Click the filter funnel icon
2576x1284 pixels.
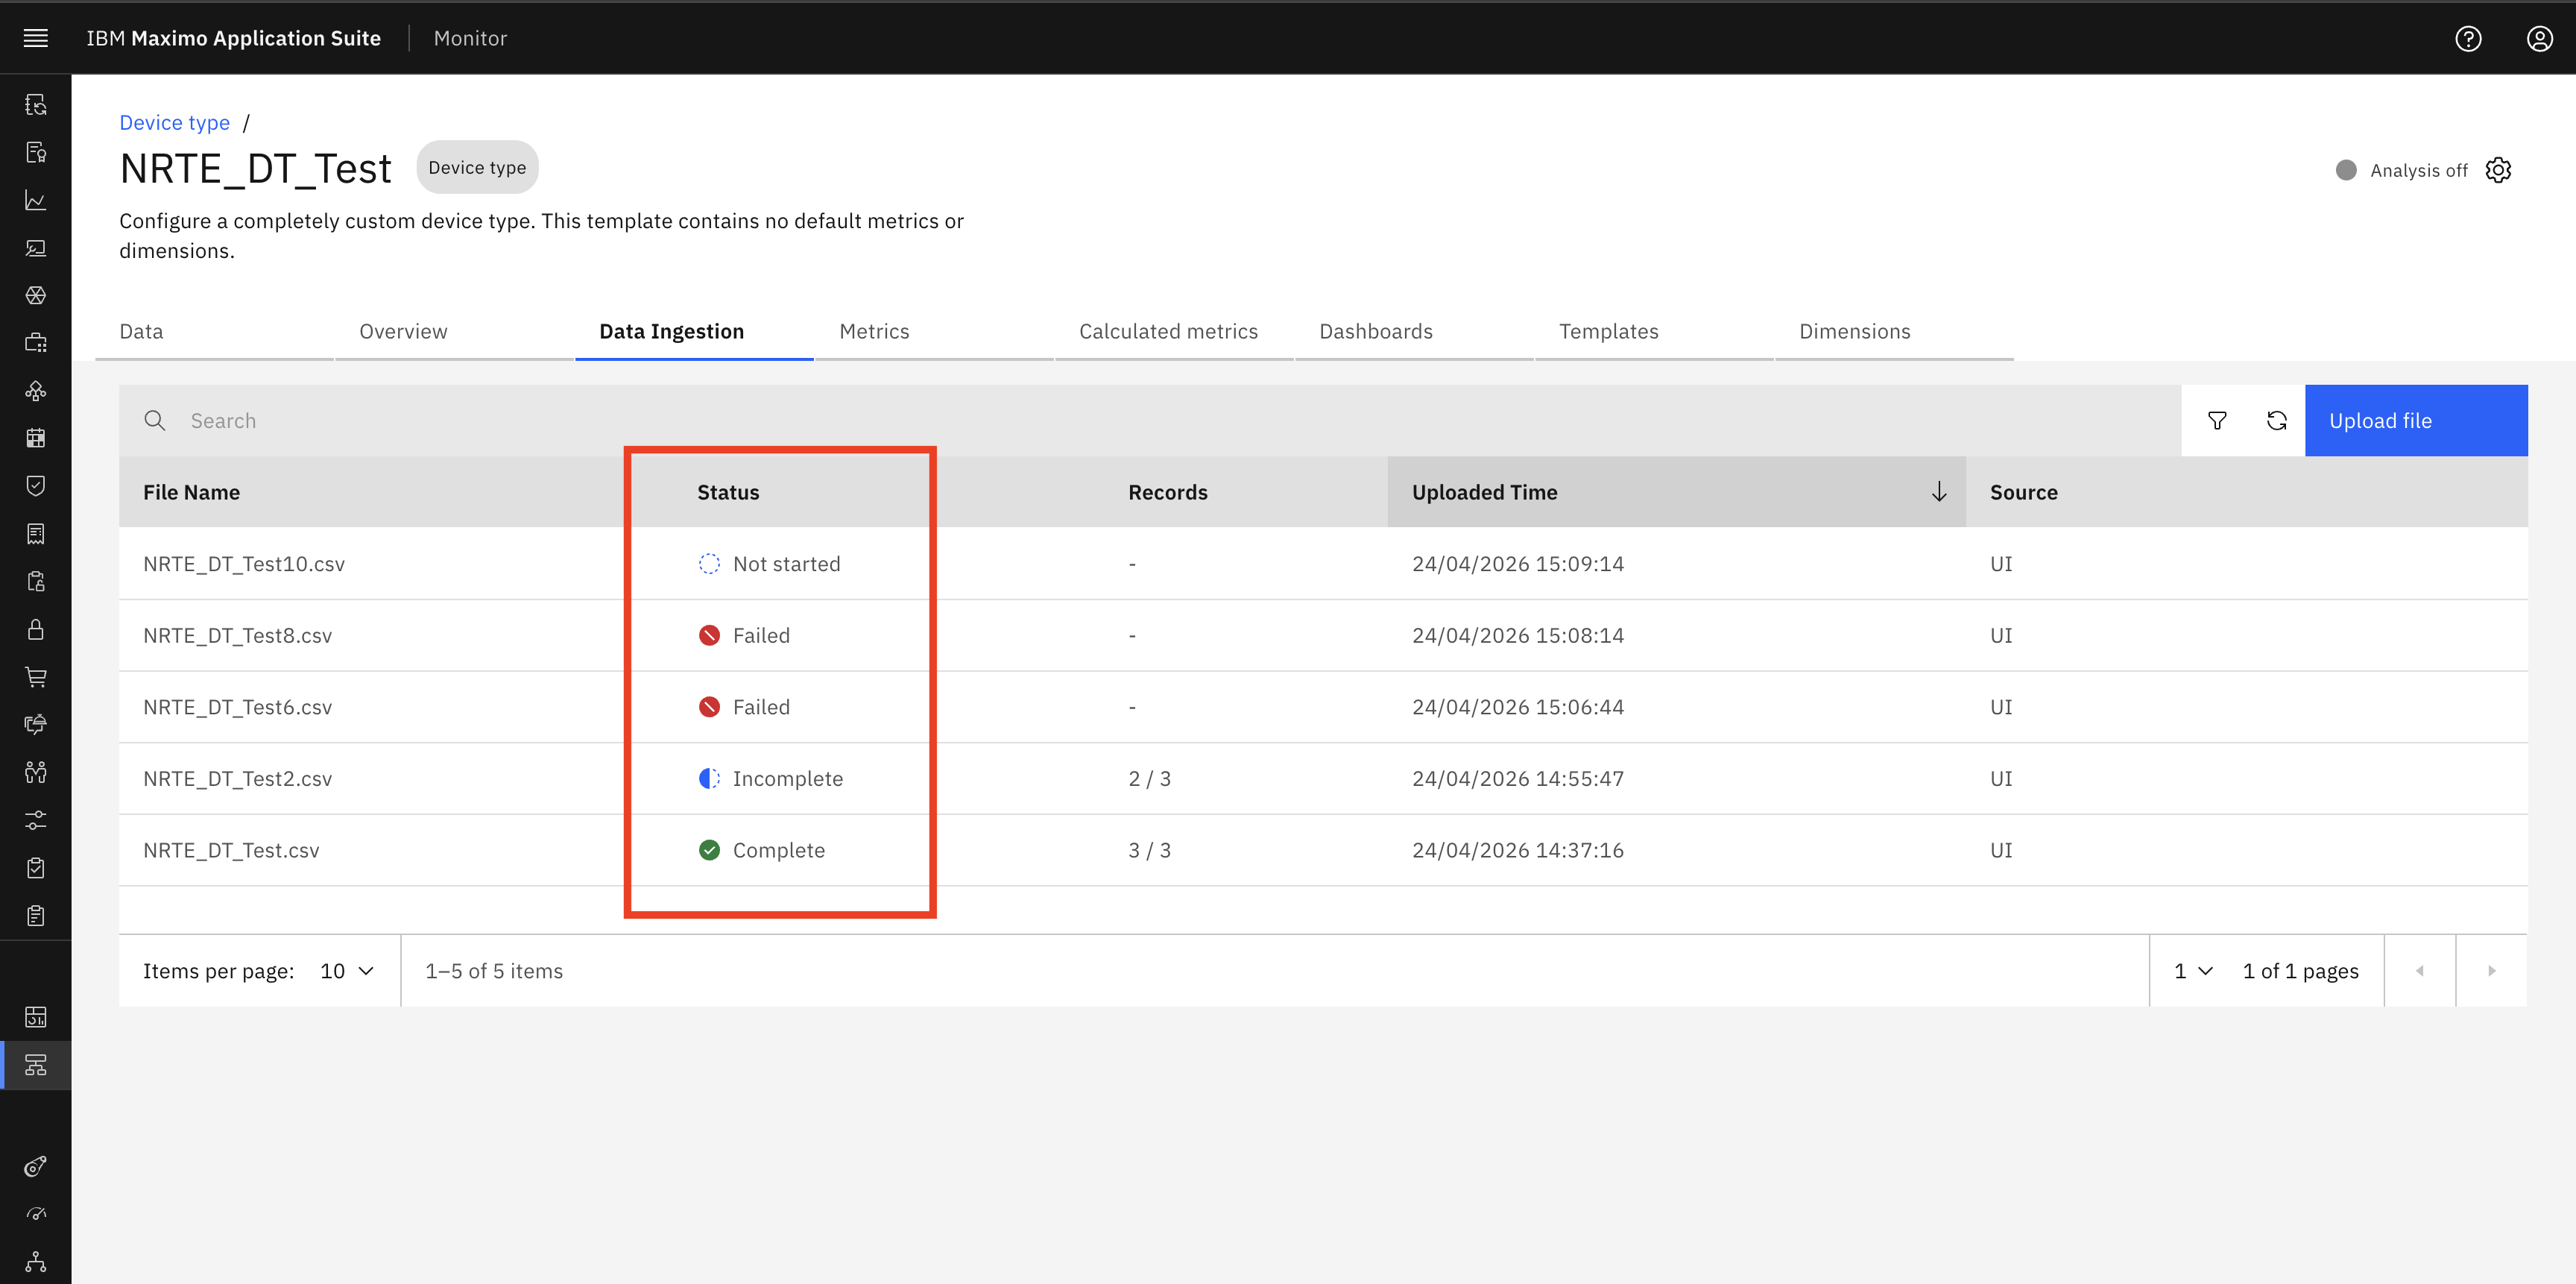click(x=2217, y=421)
